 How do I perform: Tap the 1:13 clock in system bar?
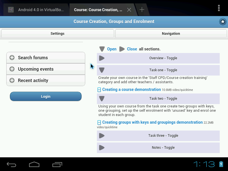(x=204, y=164)
